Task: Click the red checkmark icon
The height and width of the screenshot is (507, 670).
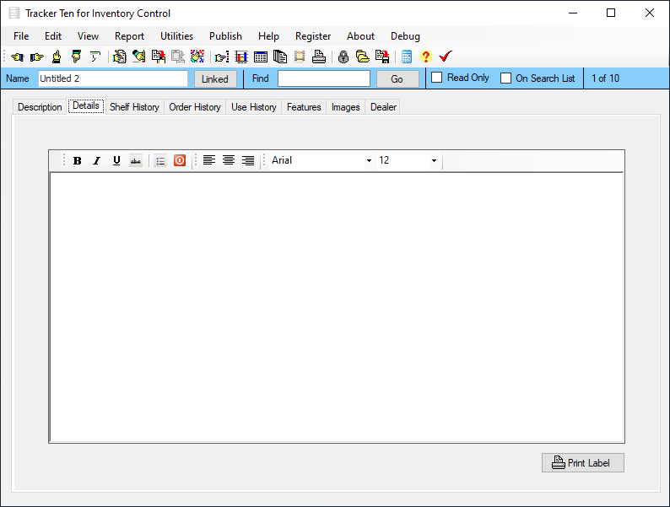Action: coord(446,57)
